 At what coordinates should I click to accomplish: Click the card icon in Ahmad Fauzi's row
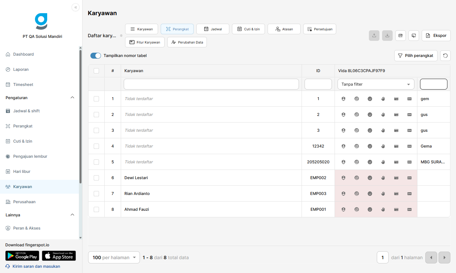[396, 209]
